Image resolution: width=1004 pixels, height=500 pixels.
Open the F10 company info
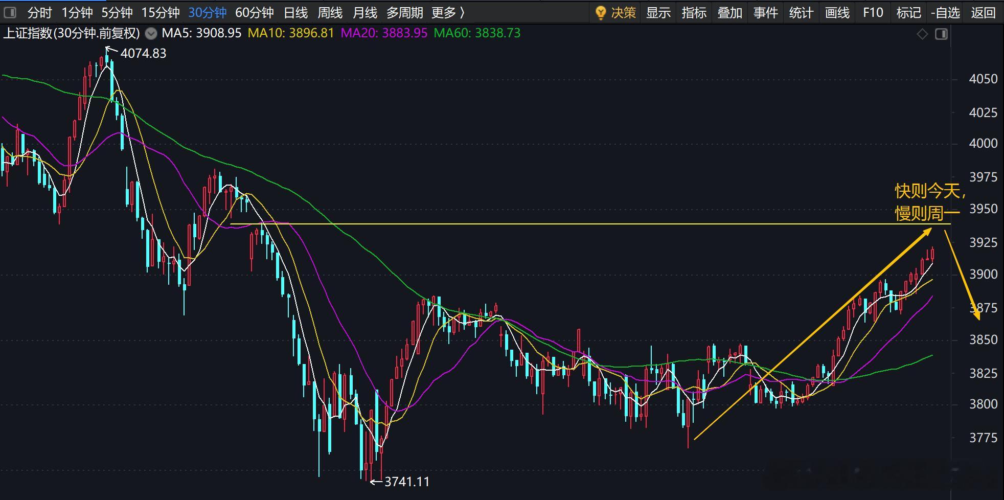[873, 12]
